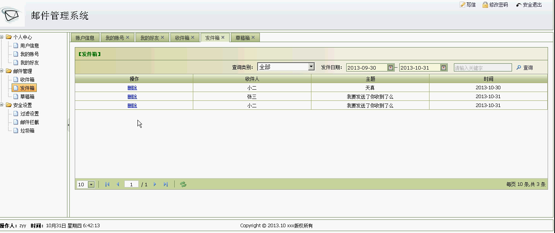Click the 安全退出 link

pyautogui.click(x=532, y=5)
